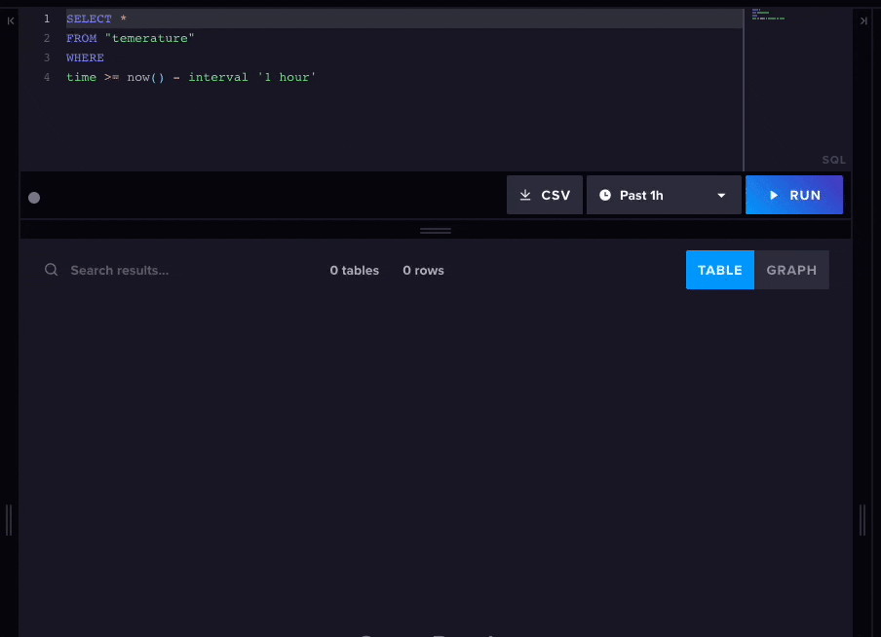Click the clock icon in the time range selector

click(x=604, y=194)
